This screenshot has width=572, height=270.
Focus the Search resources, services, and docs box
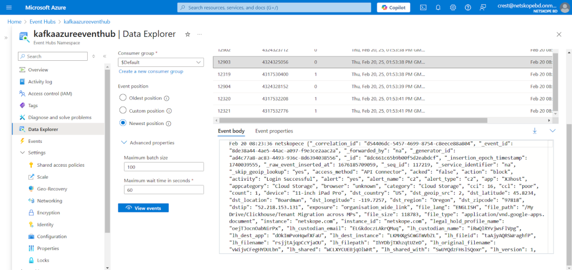point(274,7)
